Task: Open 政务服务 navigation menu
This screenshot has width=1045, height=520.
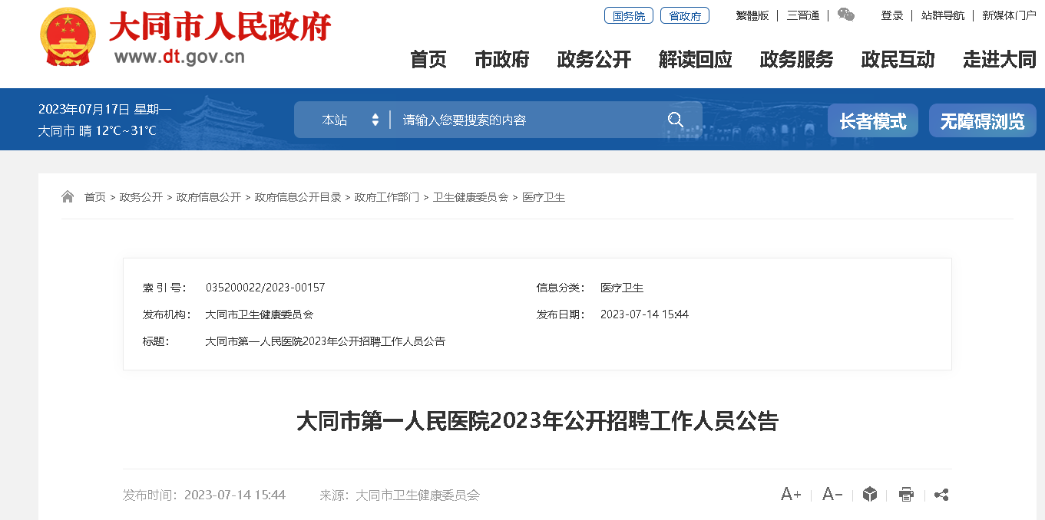Action: click(797, 60)
